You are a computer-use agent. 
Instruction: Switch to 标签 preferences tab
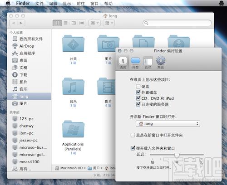(x=135, y=63)
